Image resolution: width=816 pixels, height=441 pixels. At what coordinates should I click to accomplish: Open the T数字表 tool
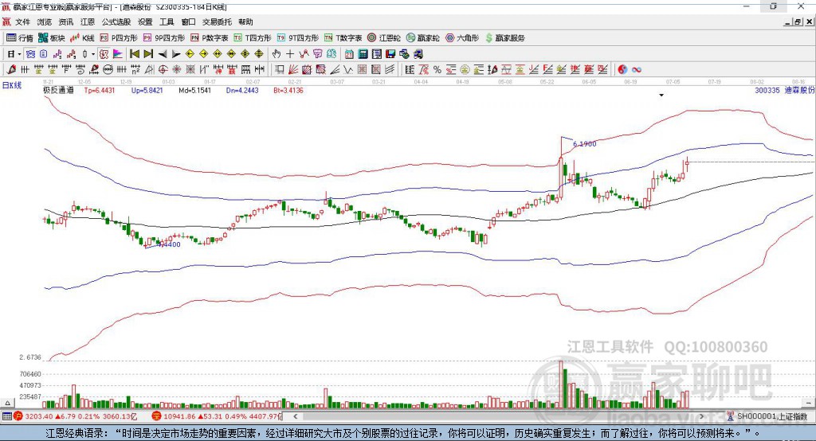[x=343, y=38]
